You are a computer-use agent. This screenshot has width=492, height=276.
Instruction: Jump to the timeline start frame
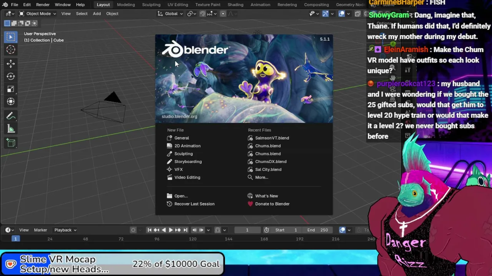[x=150, y=230]
